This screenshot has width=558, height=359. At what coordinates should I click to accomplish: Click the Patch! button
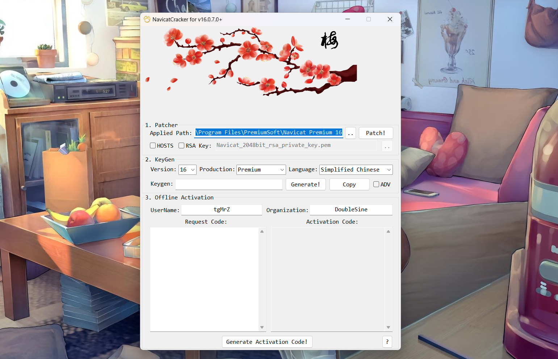click(x=376, y=133)
